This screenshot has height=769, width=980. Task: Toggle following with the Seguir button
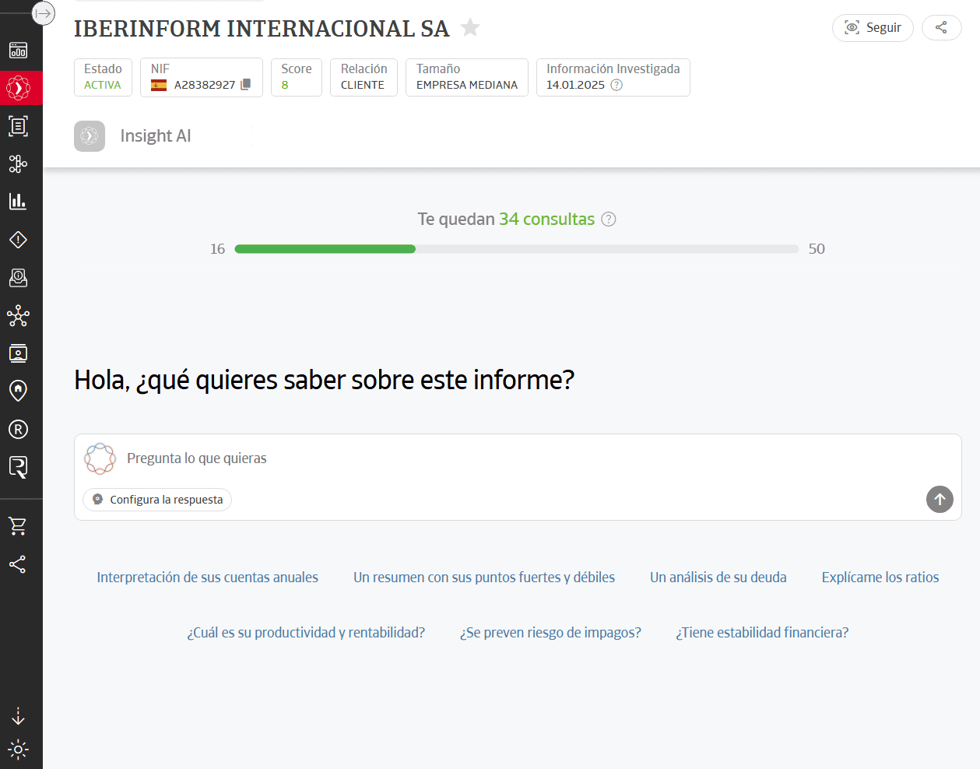click(872, 27)
